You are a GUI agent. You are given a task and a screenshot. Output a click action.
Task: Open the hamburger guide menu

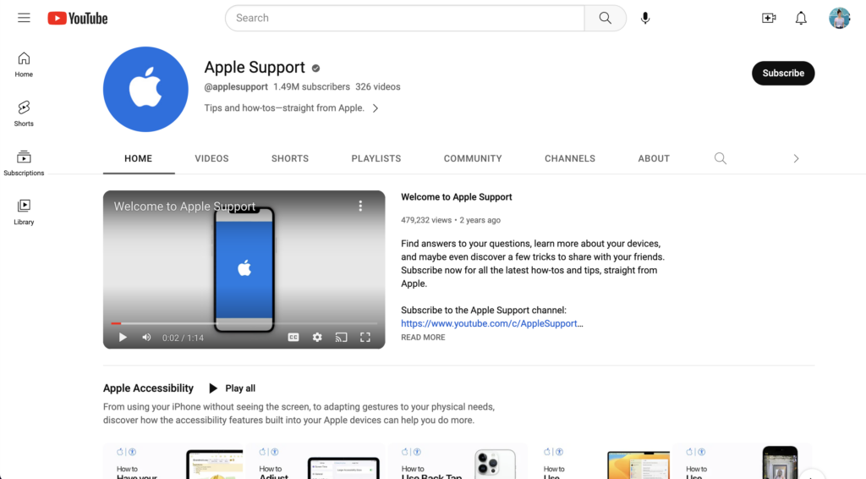click(x=24, y=18)
